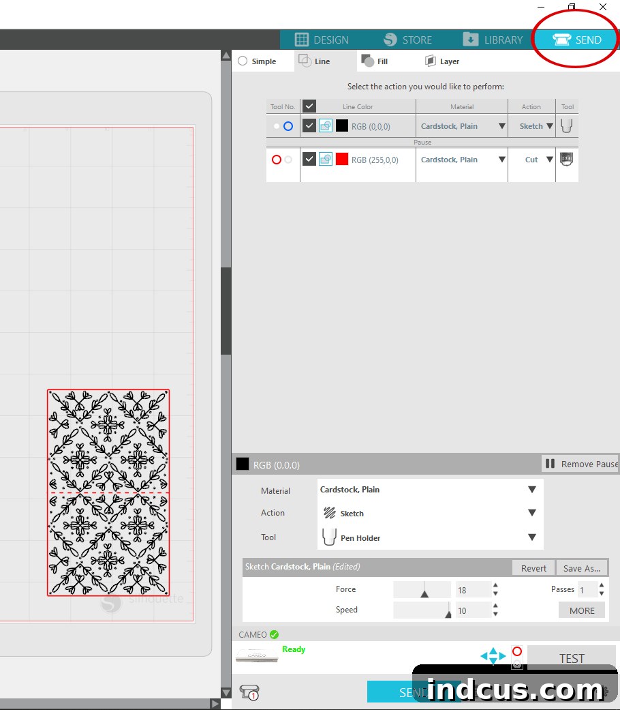Toggle the header select-all line color checkbox

(309, 106)
